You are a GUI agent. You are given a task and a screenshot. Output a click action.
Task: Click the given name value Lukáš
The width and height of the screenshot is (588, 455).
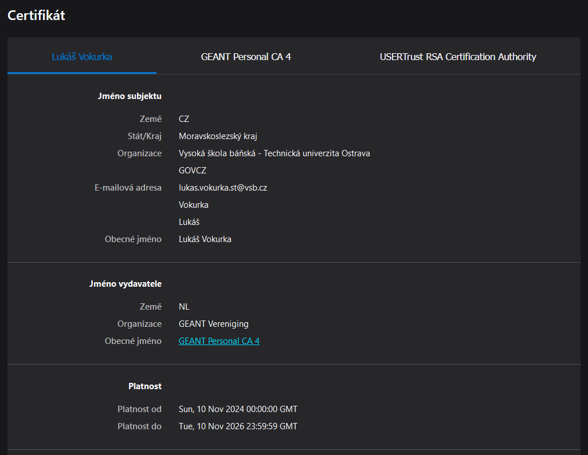click(189, 222)
